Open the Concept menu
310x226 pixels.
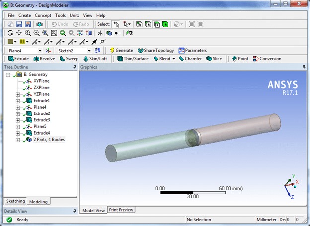click(43, 15)
